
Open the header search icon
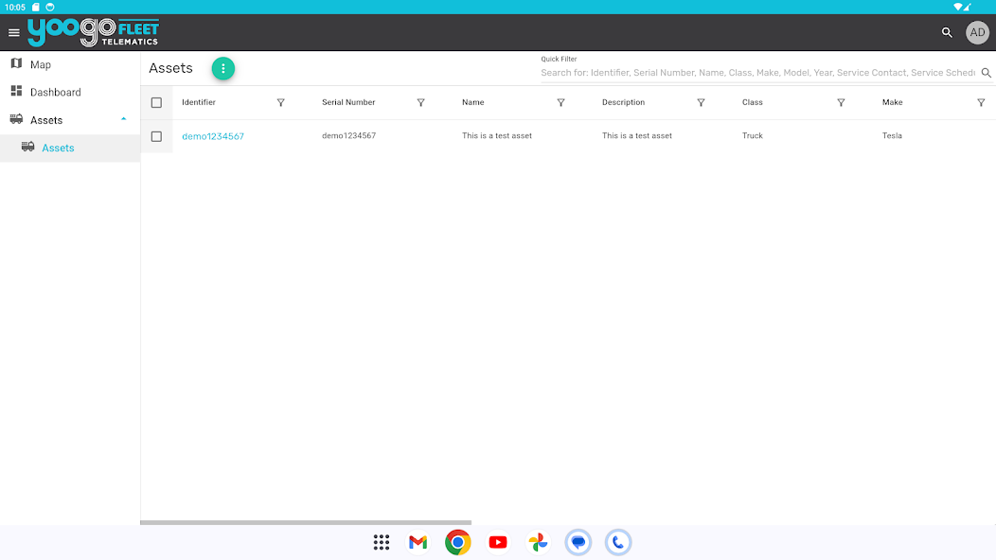coord(947,32)
